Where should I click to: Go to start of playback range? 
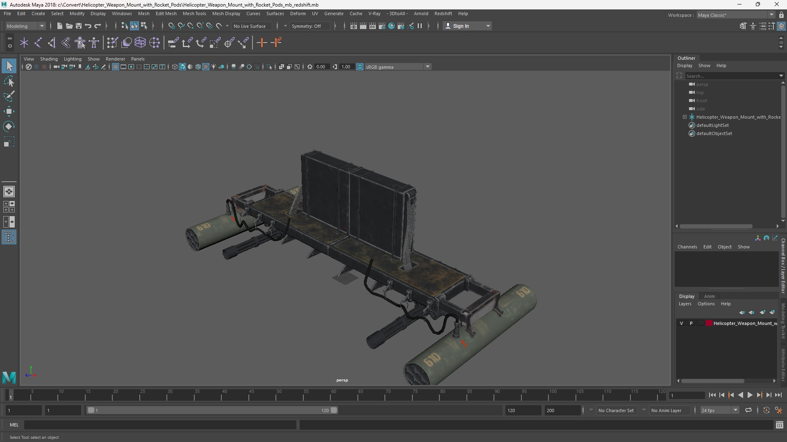pyautogui.click(x=712, y=395)
